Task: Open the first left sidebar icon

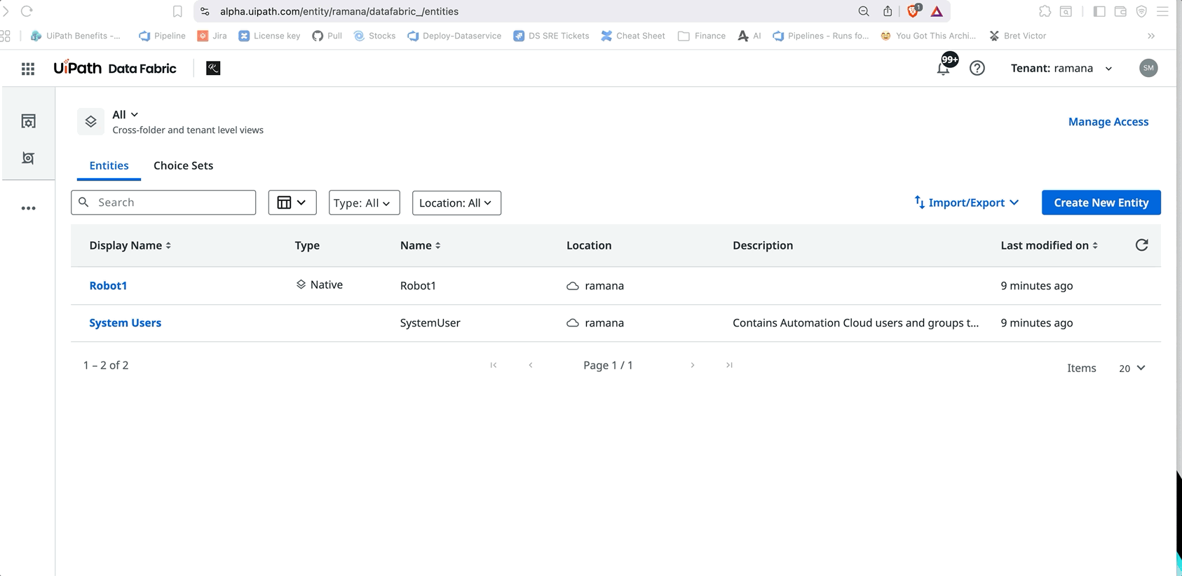Action: point(28,121)
